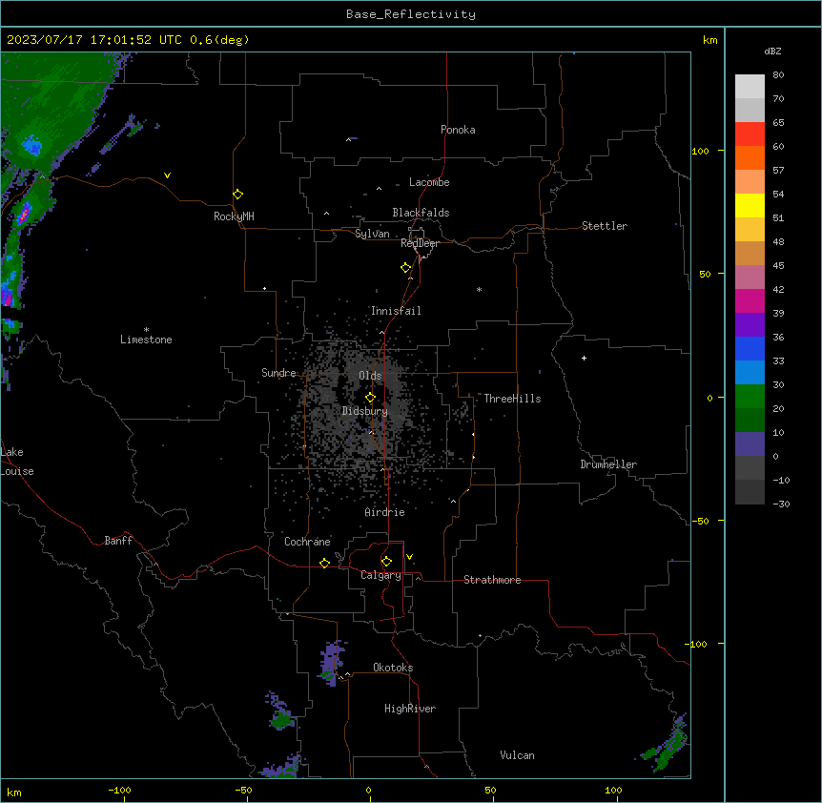Click the yellow diamond marker south of RedDeer
This screenshot has height=803, width=822.
[x=405, y=268]
